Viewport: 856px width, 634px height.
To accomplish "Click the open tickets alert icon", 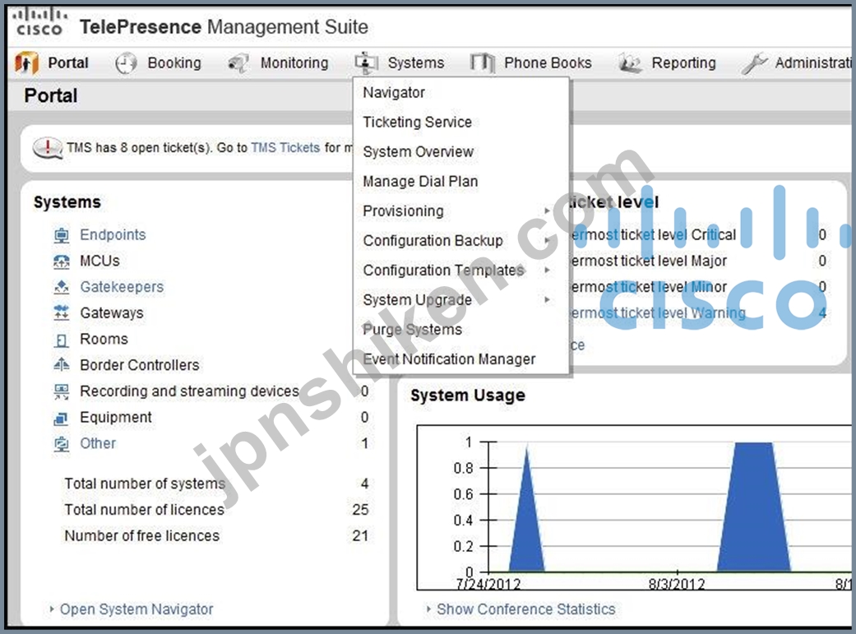I will 48,148.
